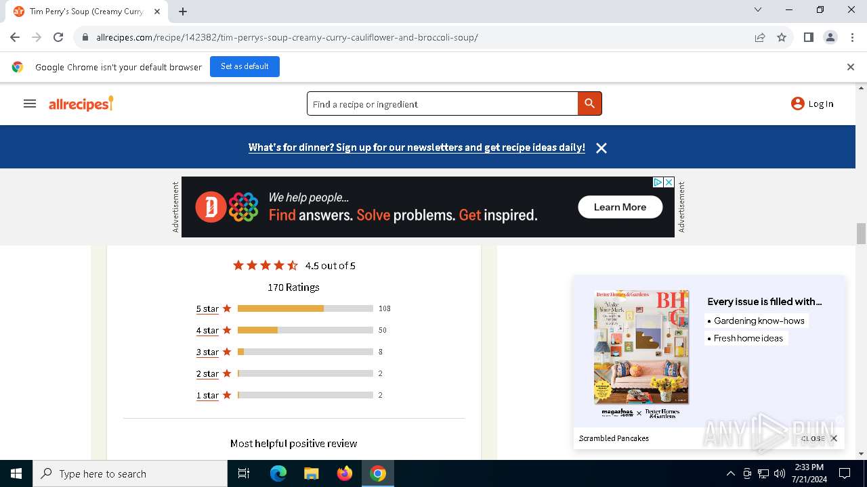The width and height of the screenshot is (867, 487).
Task: Click the 170 Ratings text
Action: tap(293, 287)
